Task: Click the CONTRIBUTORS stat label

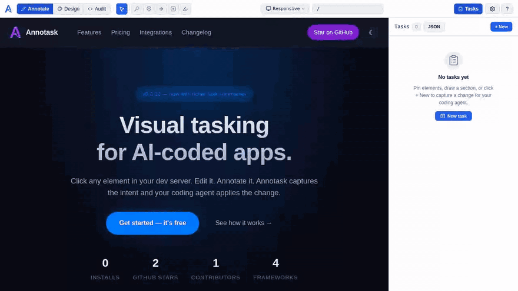Action: [x=215, y=277]
